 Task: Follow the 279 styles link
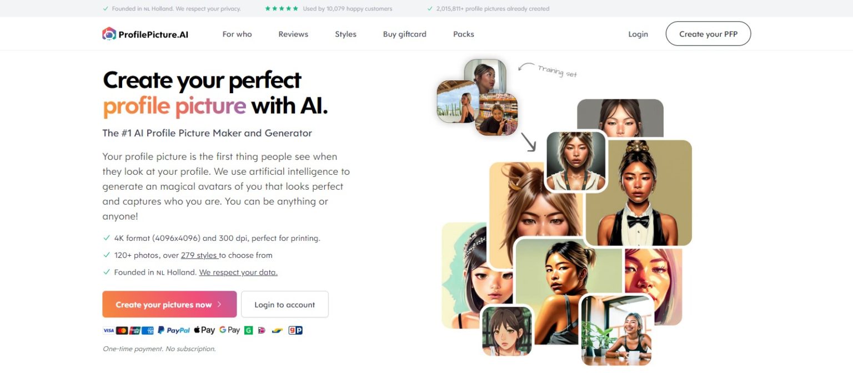199,255
